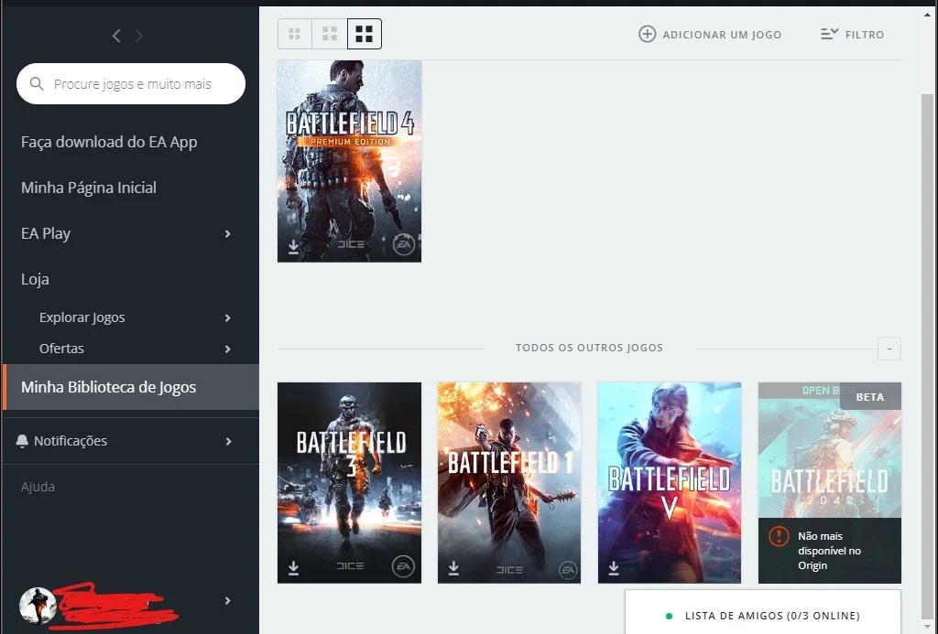Click the plus icon for adding a game
The height and width of the screenshot is (634, 938).
[647, 34]
